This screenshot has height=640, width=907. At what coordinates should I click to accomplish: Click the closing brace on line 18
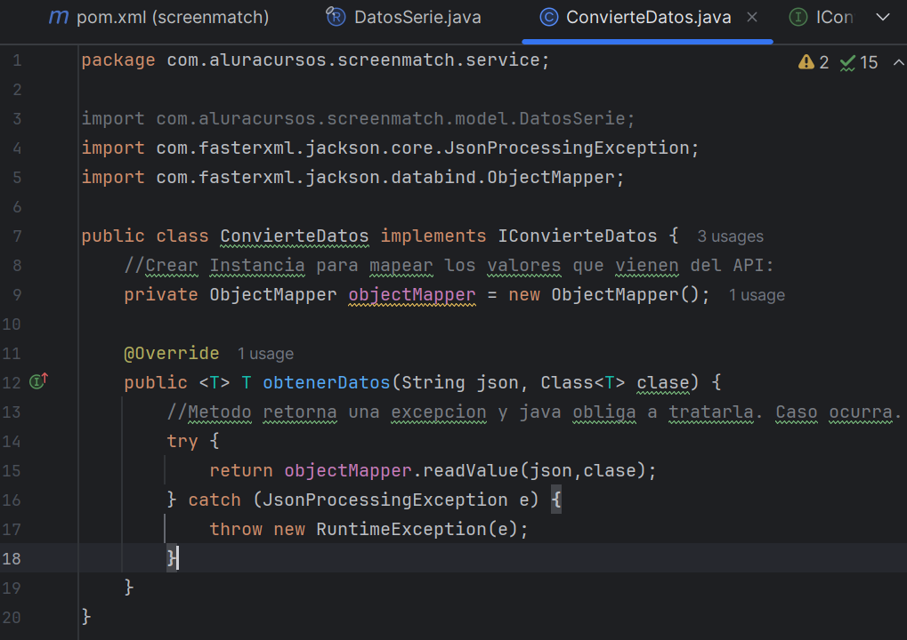point(171,558)
